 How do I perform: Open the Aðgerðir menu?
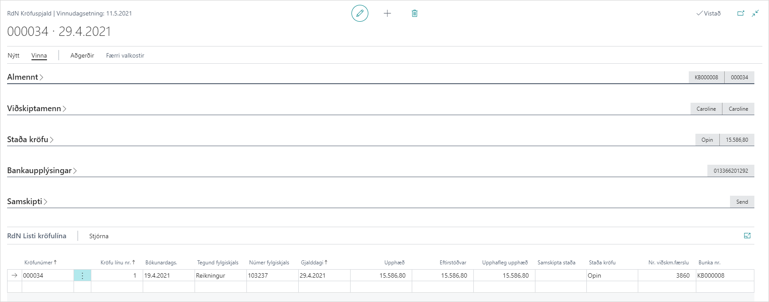(82, 55)
